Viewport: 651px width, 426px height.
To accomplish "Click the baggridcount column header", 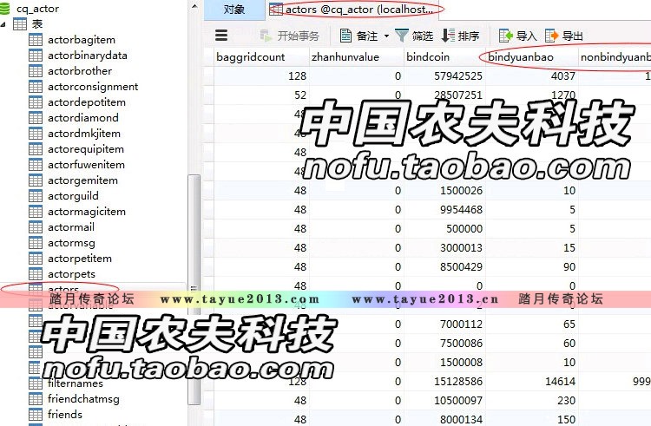I will [x=262, y=56].
